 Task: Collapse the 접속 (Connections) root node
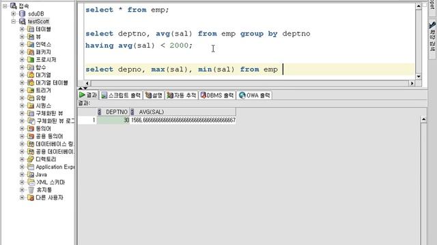(x=5, y=6)
